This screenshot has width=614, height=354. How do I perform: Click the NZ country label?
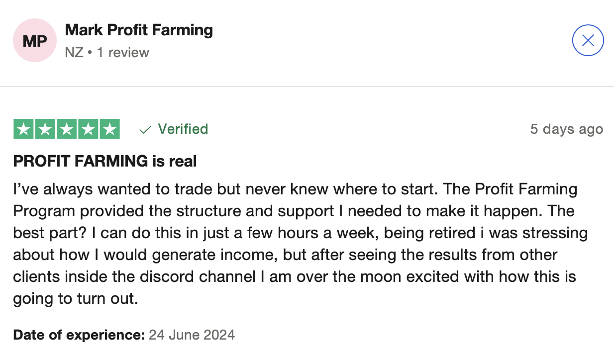(74, 52)
